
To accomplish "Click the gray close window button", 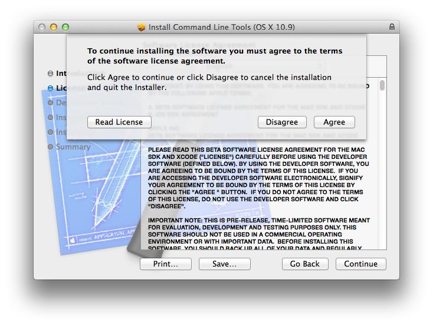I will [42, 27].
